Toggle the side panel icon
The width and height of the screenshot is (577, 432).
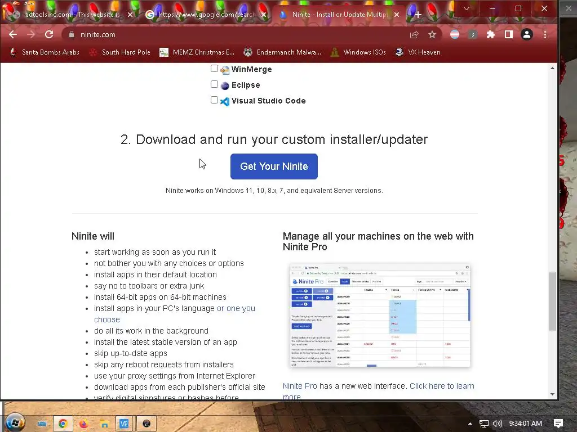(509, 34)
